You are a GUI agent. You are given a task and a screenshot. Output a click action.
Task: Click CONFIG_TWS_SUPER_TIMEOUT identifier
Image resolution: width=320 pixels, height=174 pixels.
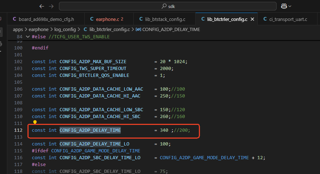coord(93,69)
